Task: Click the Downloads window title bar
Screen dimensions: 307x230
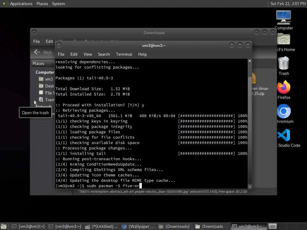Action: tap(154, 33)
